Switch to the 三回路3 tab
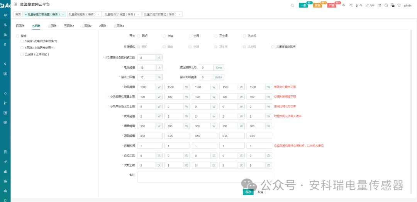The image size is (417, 202). pos(119,26)
